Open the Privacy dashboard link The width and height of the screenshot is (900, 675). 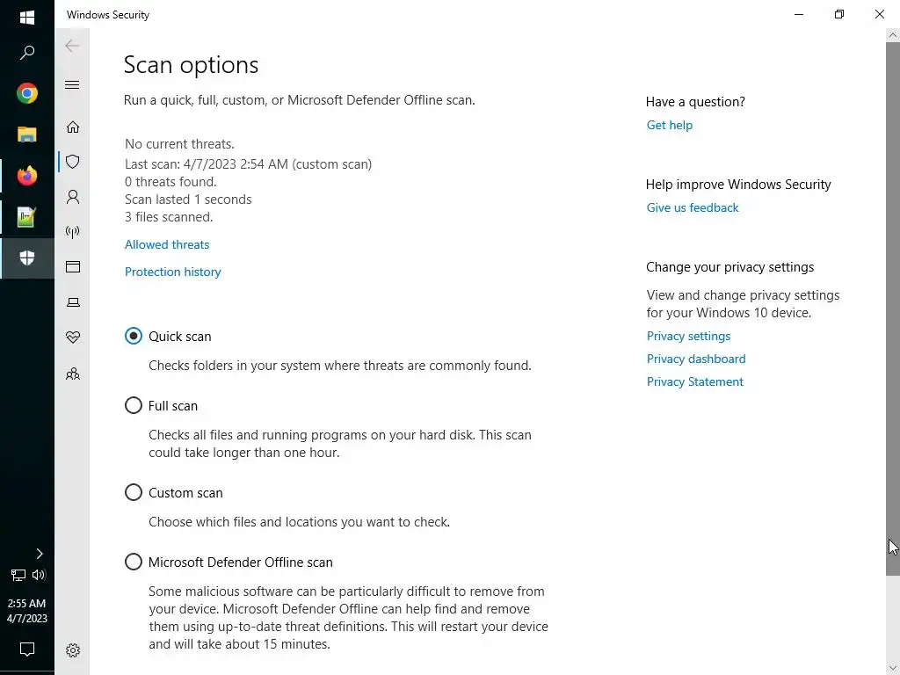[695, 359]
